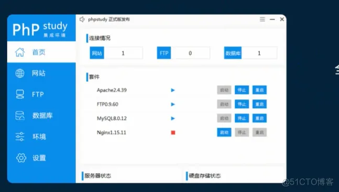Viewport: 339px width, 192px height.
Task: Click the FTP count value 0
Action: click(x=190, y=53)
